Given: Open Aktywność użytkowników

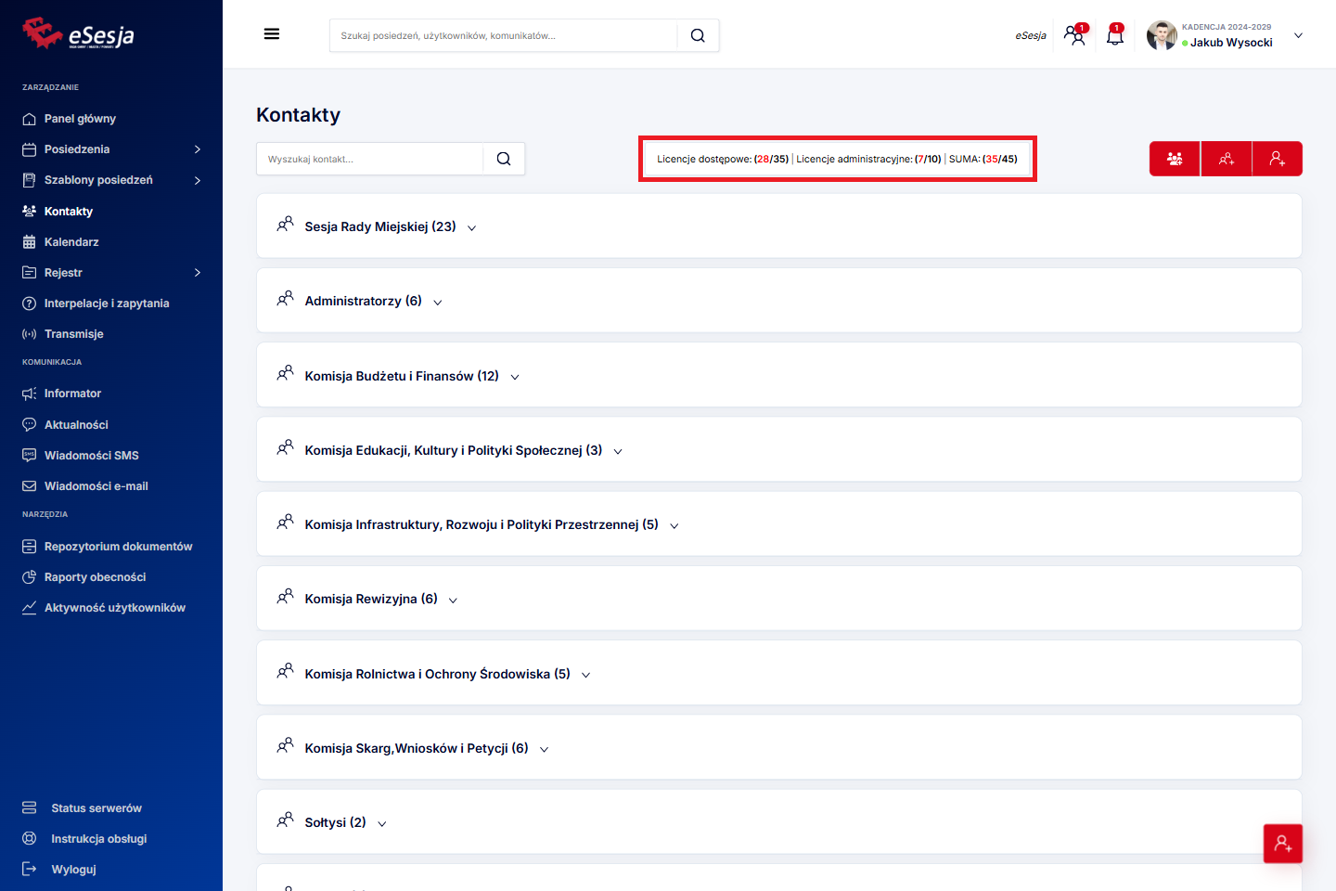Looking at the screenshot, I should pos(115,608).
